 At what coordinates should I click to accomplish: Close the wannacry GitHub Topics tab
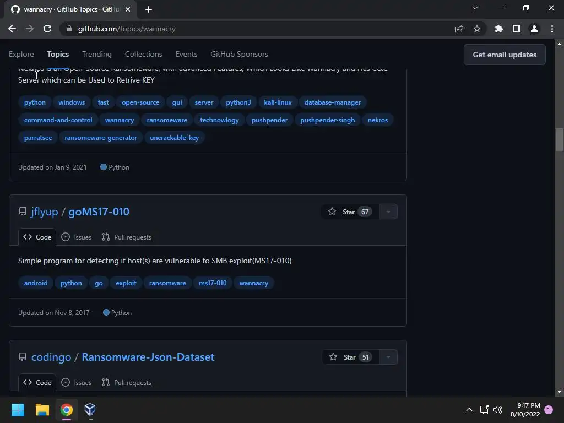point(128,9)
